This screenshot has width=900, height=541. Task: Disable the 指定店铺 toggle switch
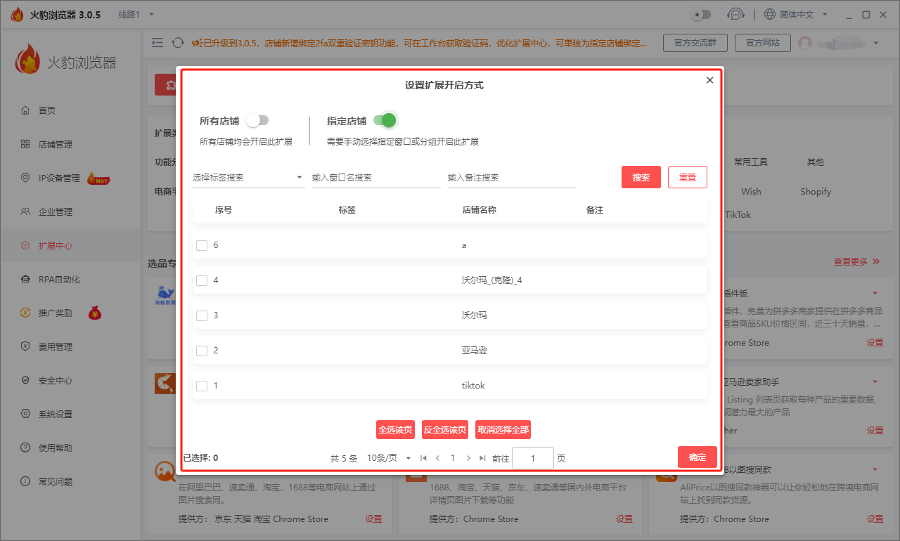384,120
